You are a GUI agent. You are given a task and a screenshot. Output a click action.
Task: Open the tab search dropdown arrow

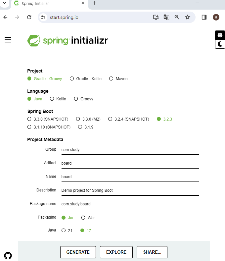[x=5, y=3]
